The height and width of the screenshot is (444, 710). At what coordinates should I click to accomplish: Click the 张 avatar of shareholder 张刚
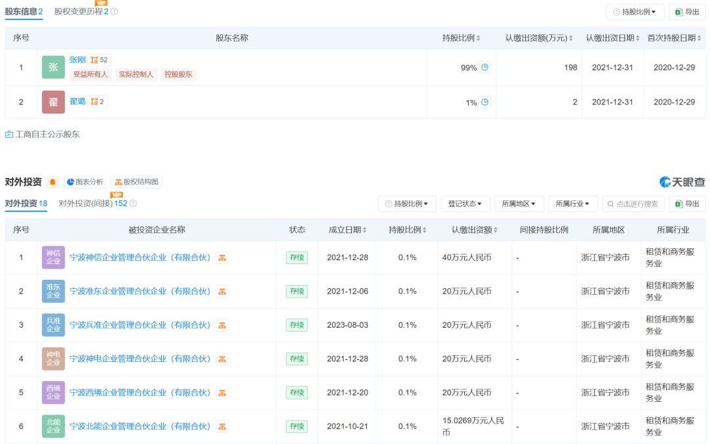pyautogui.click(x=53, y=68)
